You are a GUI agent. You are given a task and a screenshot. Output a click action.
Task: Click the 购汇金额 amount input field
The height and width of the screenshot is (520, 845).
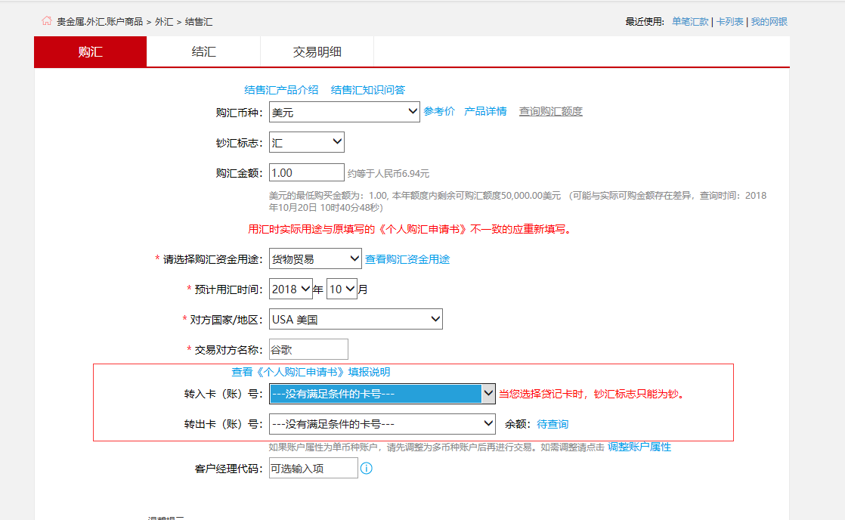306,173
